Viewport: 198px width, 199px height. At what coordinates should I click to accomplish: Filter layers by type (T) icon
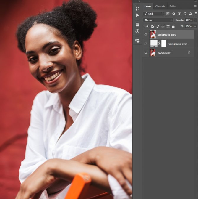tap(179, 14)
